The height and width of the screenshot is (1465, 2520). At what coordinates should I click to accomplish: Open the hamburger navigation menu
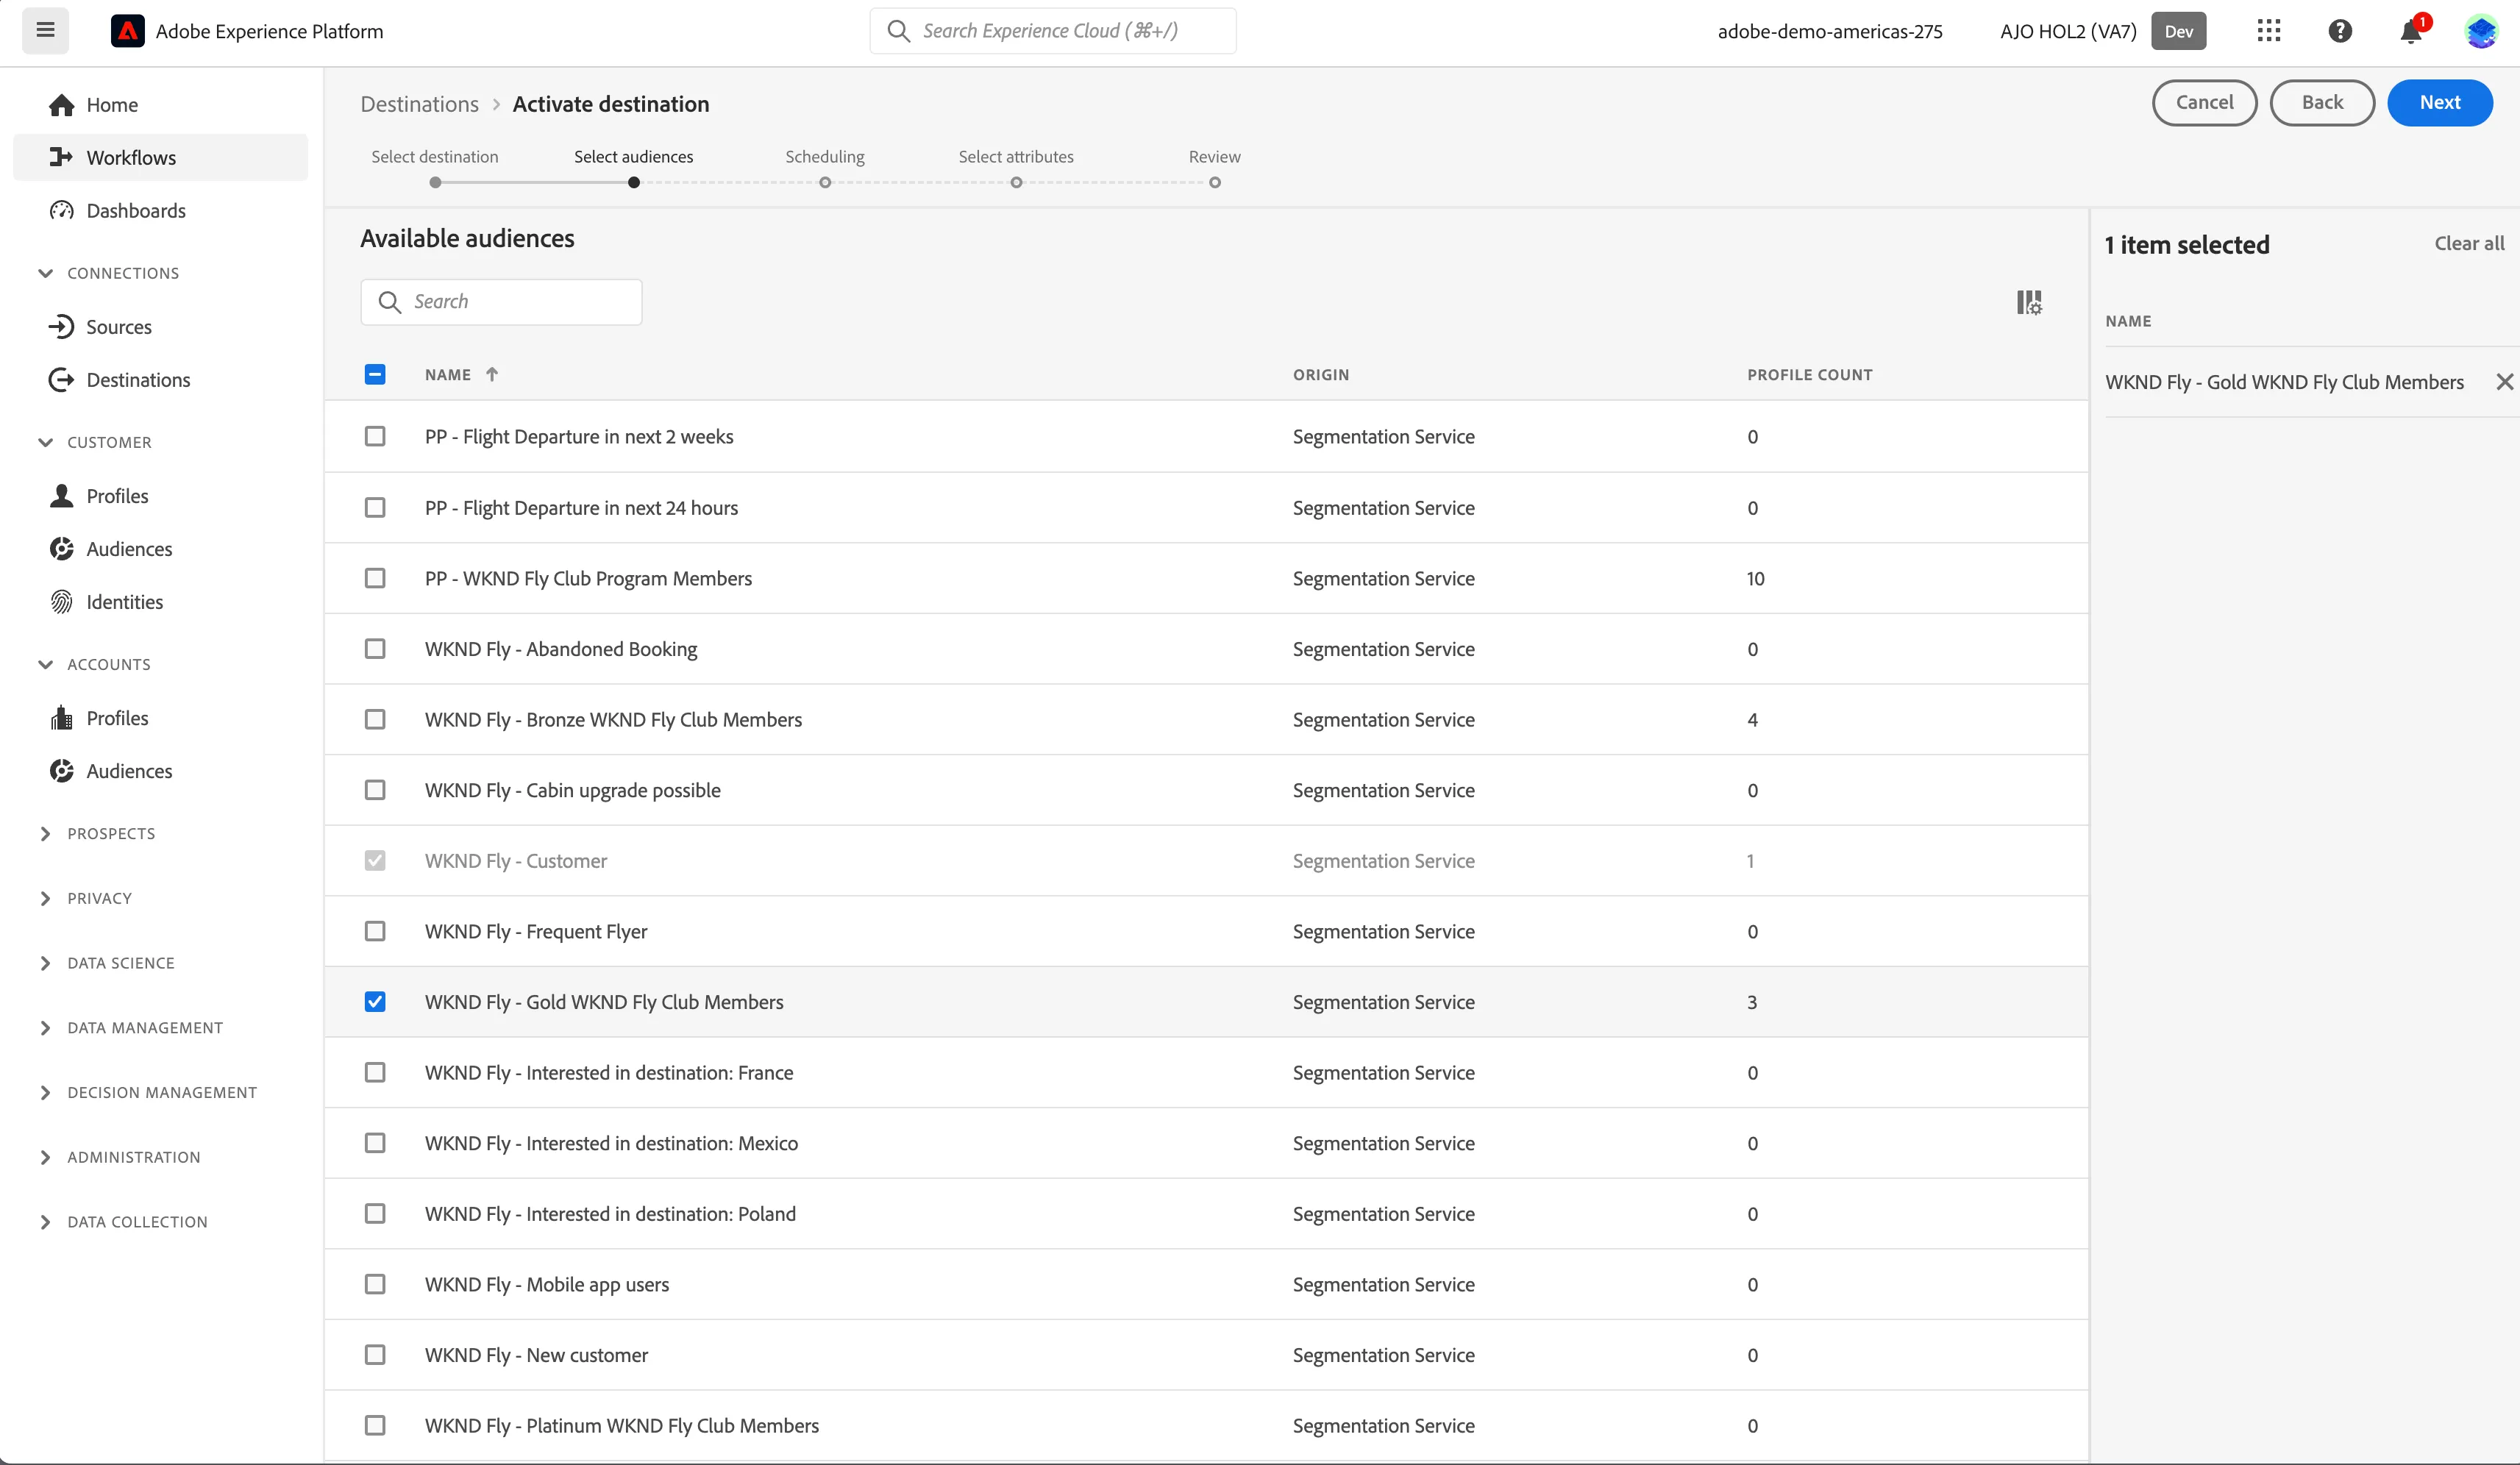45,30
